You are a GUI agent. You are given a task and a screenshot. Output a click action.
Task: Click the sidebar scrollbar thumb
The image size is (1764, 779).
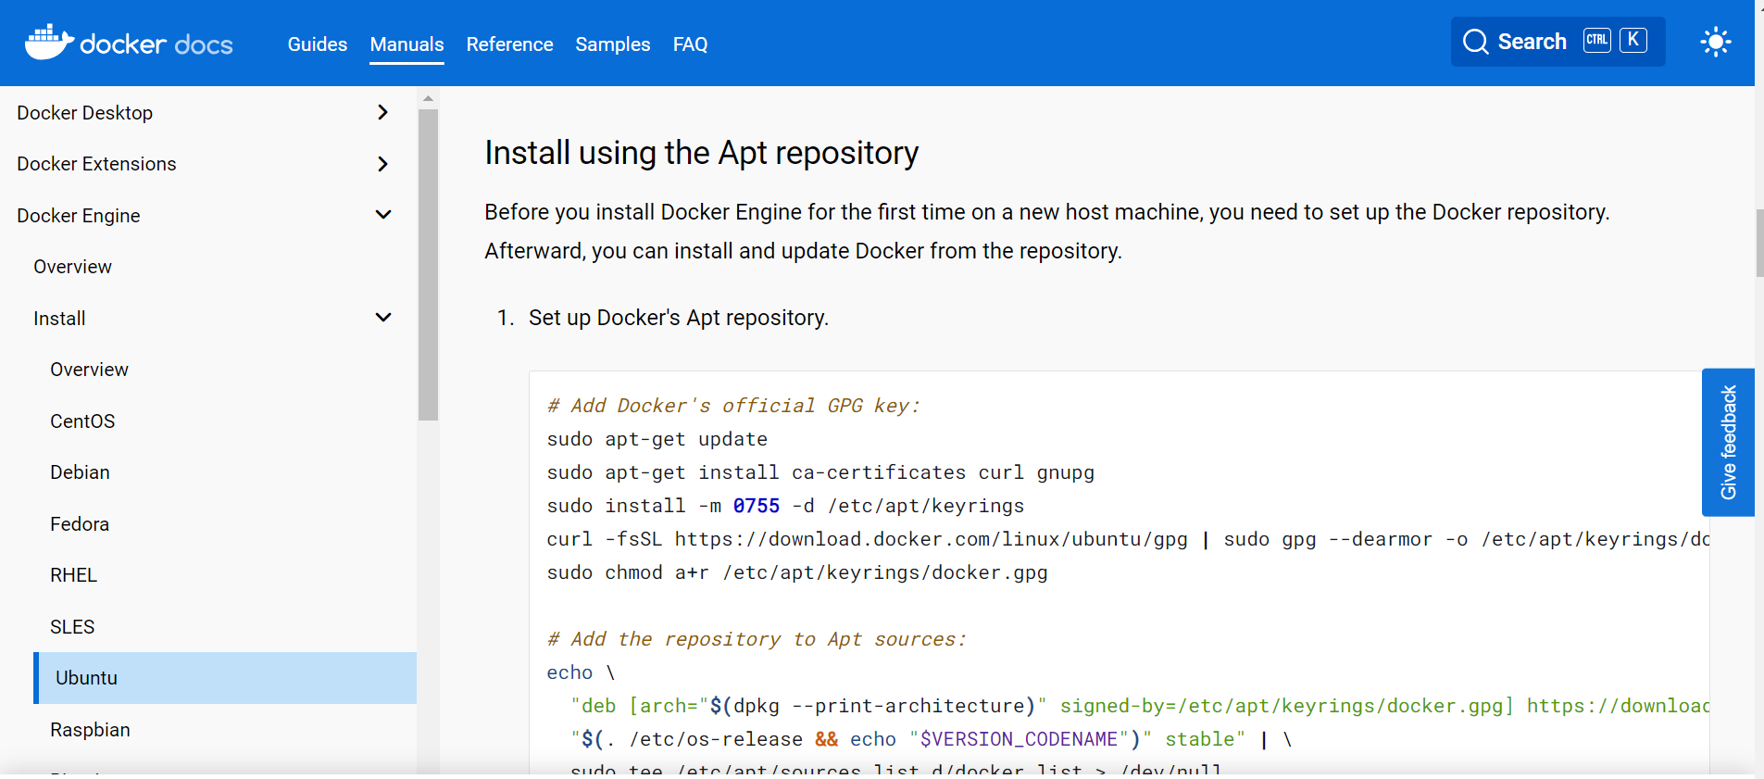tap(428, 265)
